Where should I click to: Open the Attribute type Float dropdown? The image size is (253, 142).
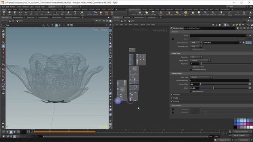tap(196, 43)
